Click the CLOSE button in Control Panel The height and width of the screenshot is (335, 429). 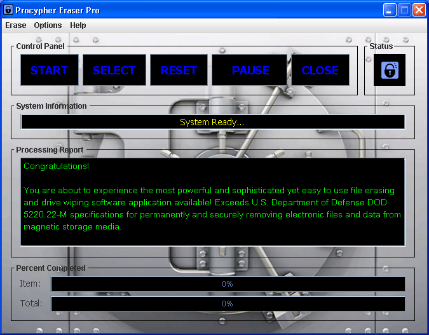[320, 70]
